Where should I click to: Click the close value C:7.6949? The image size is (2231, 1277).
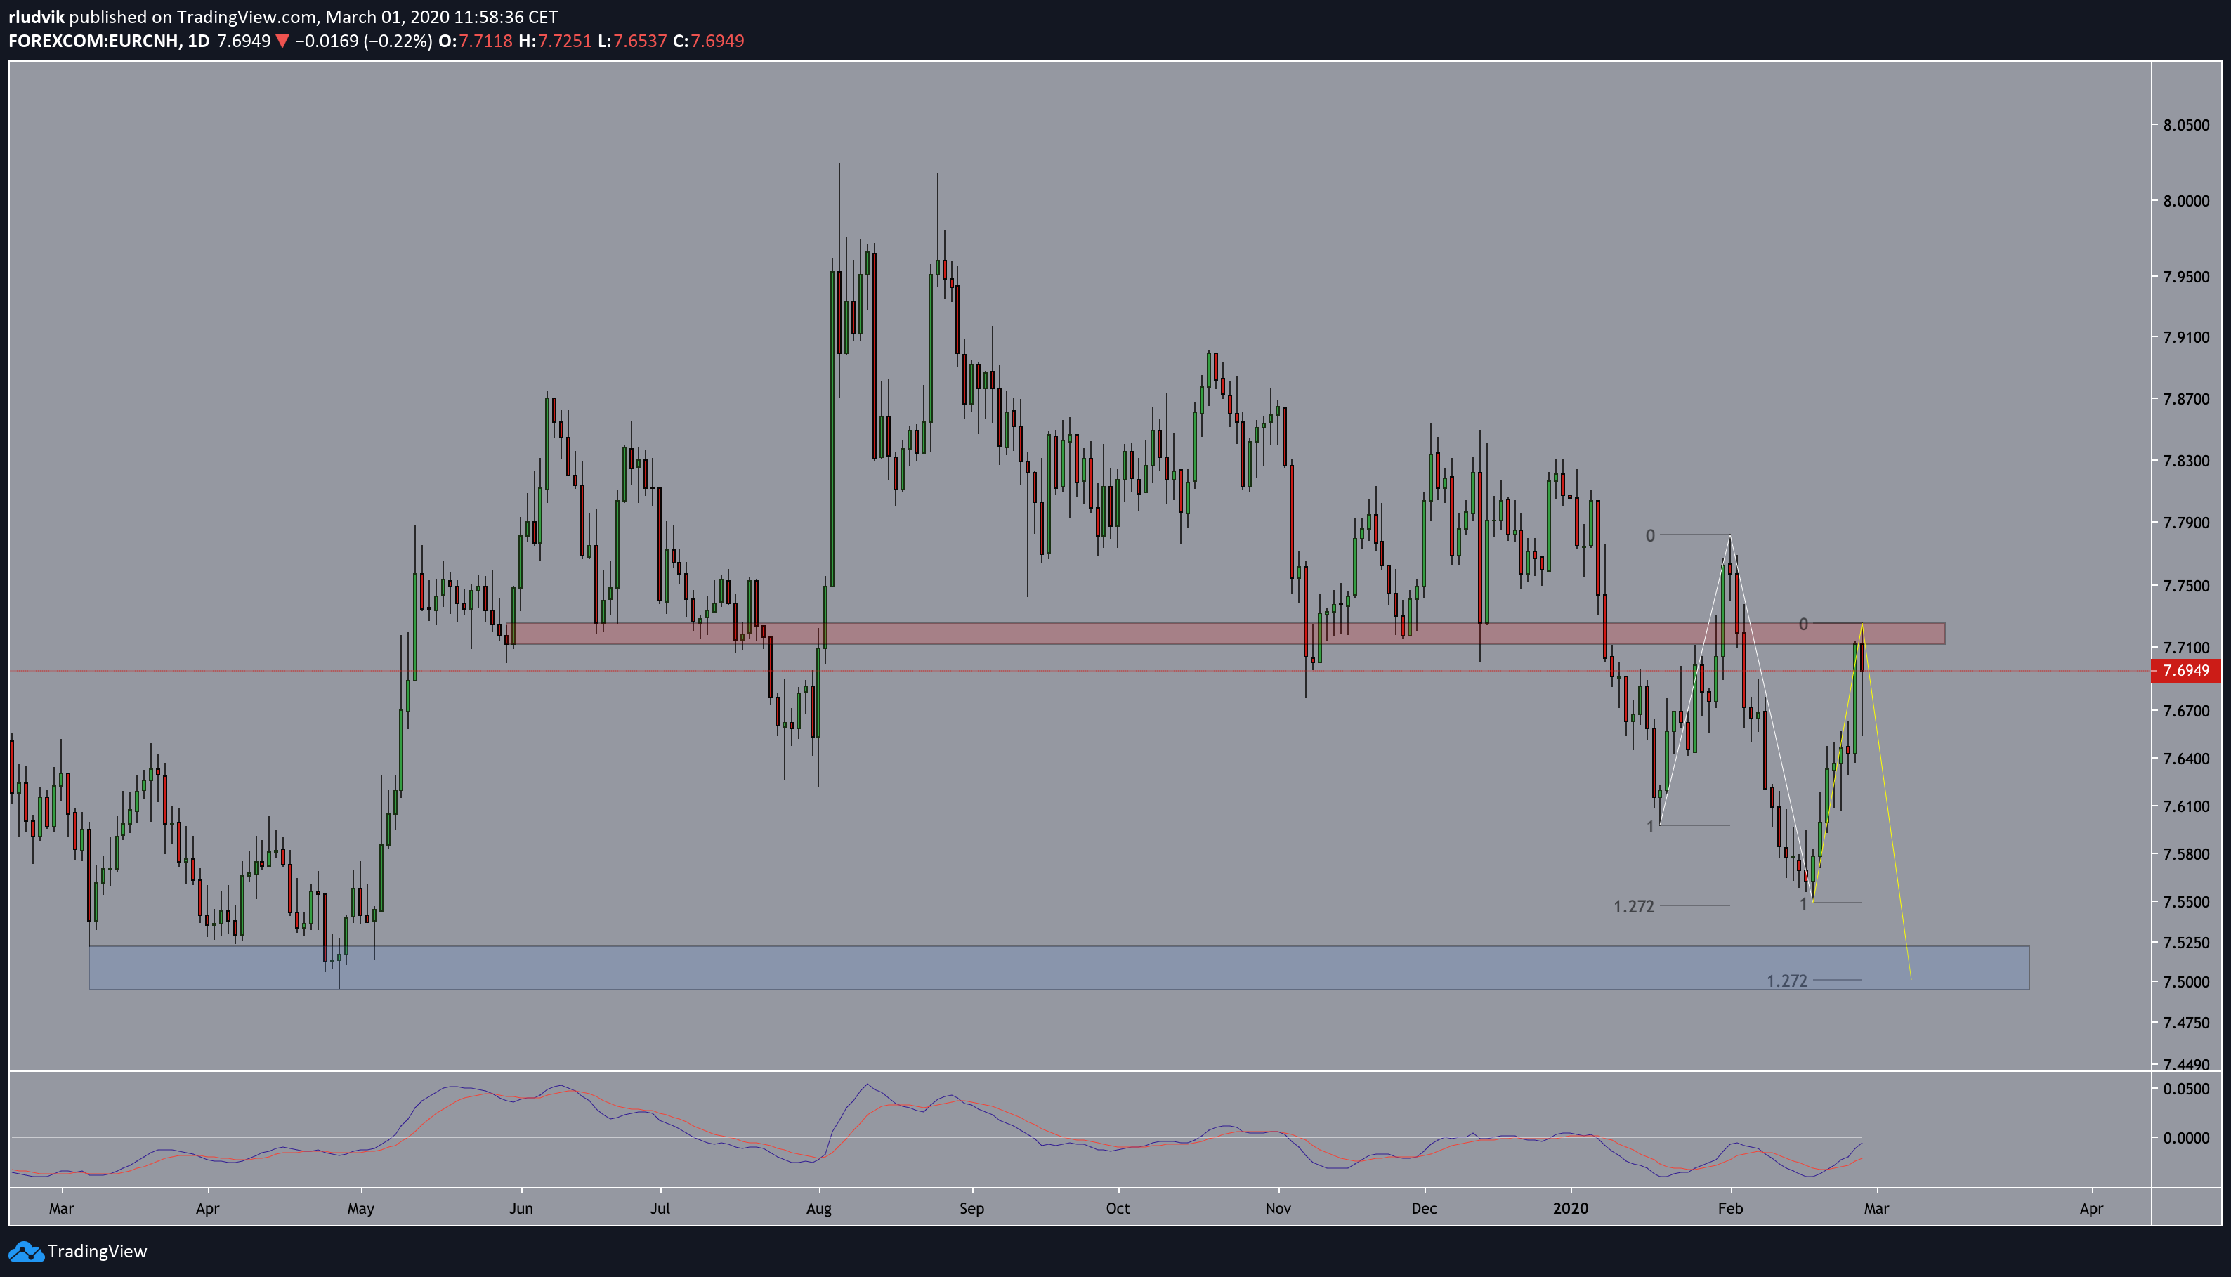pos(709,41)
